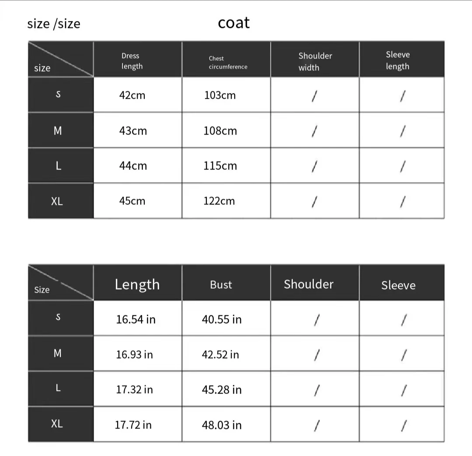Select the 16.54 in length cell
472x456 pixels.
[x=135, y=319]
